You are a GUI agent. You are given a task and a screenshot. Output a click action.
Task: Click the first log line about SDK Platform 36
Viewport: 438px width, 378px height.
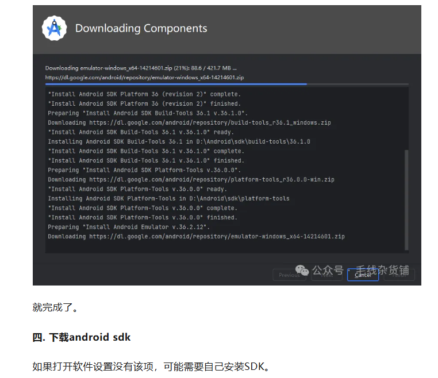(x=144, y=94)
